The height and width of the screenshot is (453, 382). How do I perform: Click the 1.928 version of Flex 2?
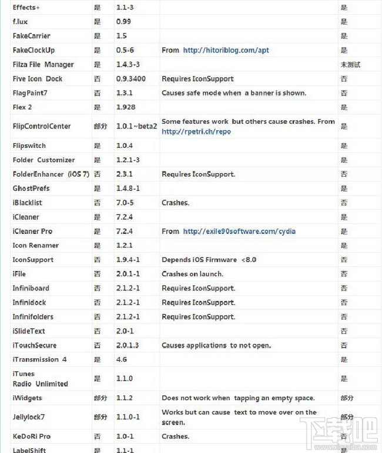tap(125, 107)
